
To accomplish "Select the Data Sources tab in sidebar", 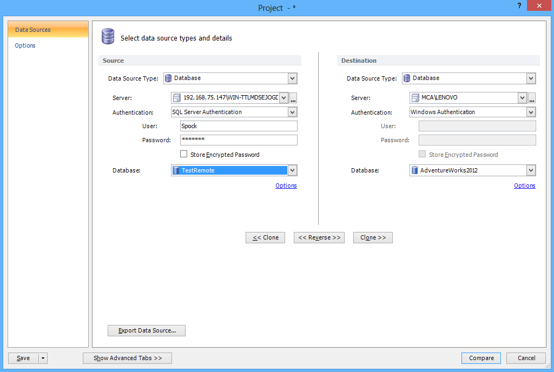I will pos(48,30).
